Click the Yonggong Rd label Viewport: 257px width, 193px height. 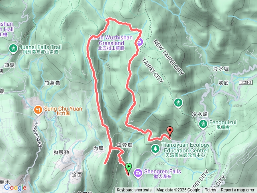pyautogui.click(x=38, y=134)
